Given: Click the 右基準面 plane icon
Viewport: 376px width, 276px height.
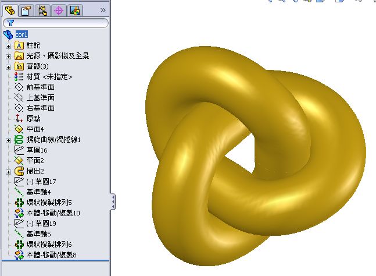Looking at the screenshot, I should 19,108.
